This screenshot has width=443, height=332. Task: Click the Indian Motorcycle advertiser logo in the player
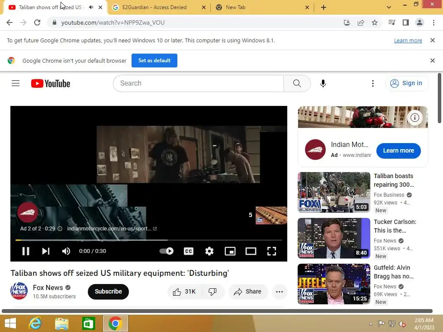click(27, 212)
